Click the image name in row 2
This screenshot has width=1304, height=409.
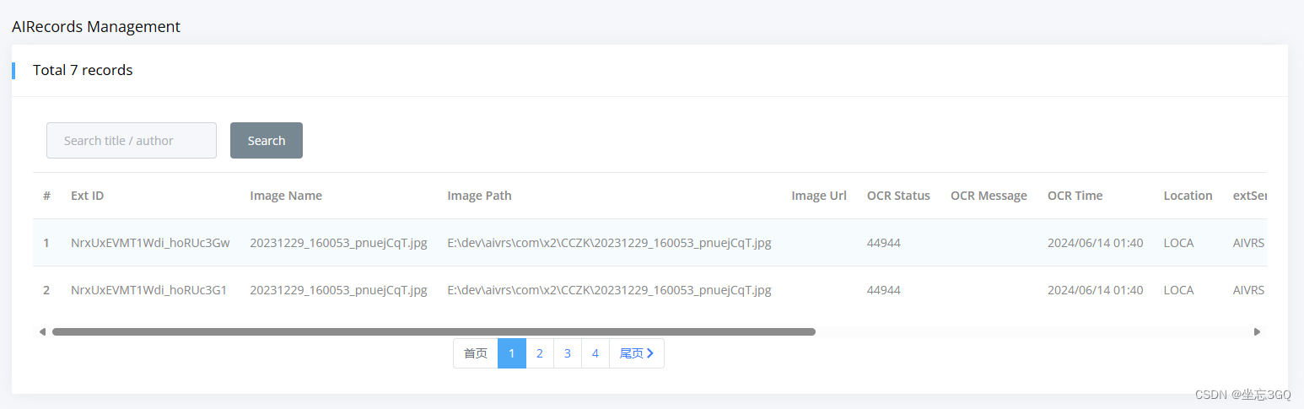[338, 290]
